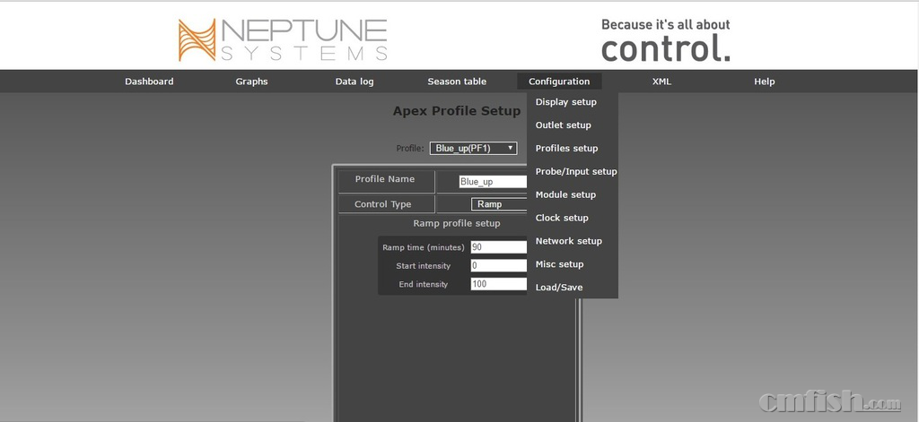919x422 pixels.
Task: Open Misc setup
Action: [559, 264]
